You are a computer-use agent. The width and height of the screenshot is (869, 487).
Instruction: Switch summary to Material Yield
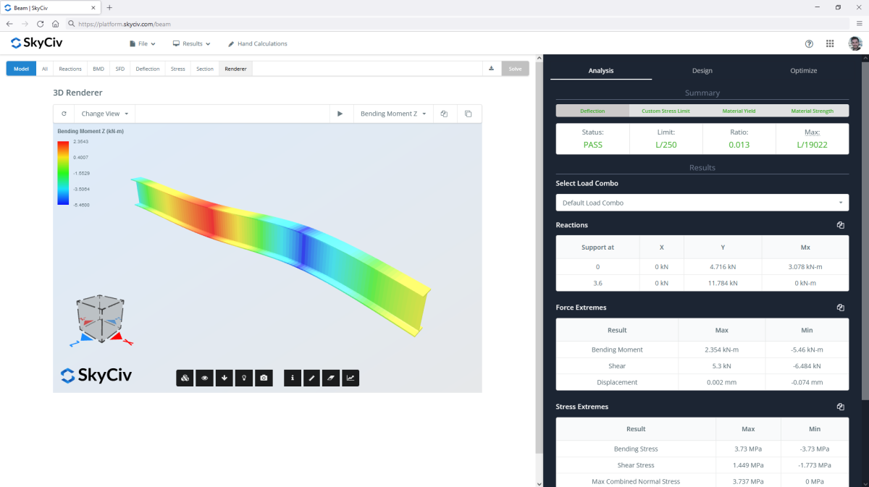(x=739, y=111)
